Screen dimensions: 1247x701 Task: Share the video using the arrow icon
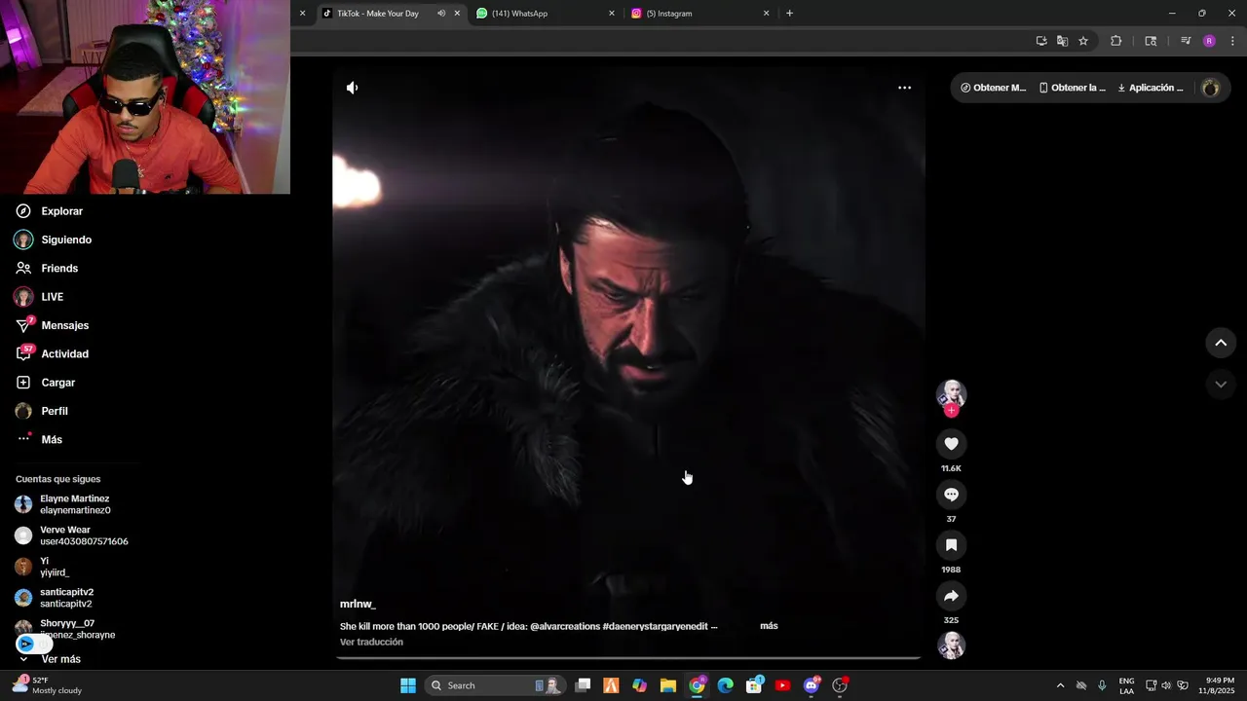[951, 596]
